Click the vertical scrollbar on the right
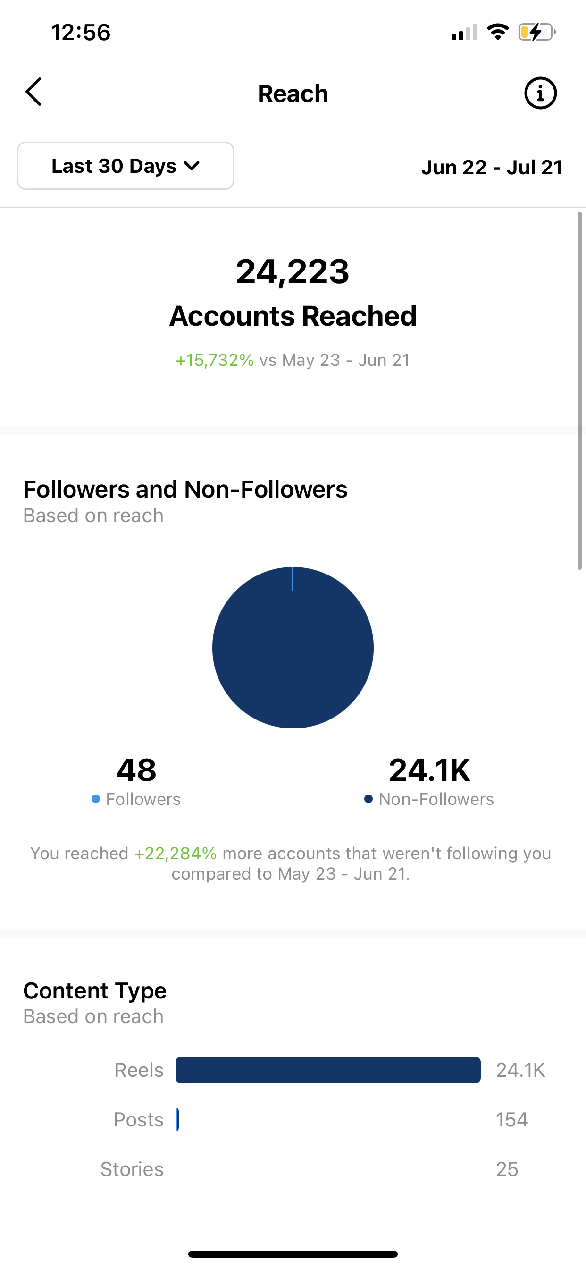Viewport: 586px width, 1269px height. 579,390
